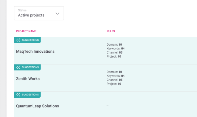Select the Domain rule of MaqTech Innovations
The height and width of the screenshot is (117, 197).
click(114, 44)
